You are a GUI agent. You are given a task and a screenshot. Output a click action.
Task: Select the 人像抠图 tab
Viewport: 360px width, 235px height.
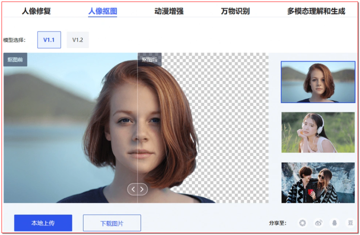pos(103,11)
